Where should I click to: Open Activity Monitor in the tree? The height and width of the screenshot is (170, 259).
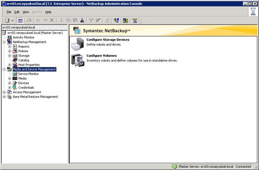coord(24,37)
